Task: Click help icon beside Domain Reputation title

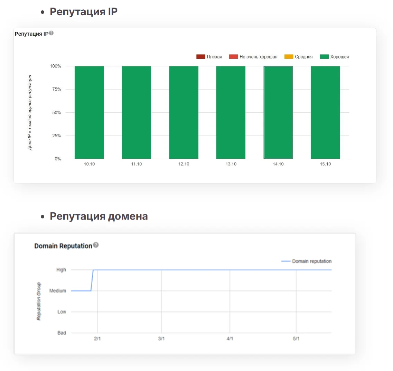Action: point(96,245)
